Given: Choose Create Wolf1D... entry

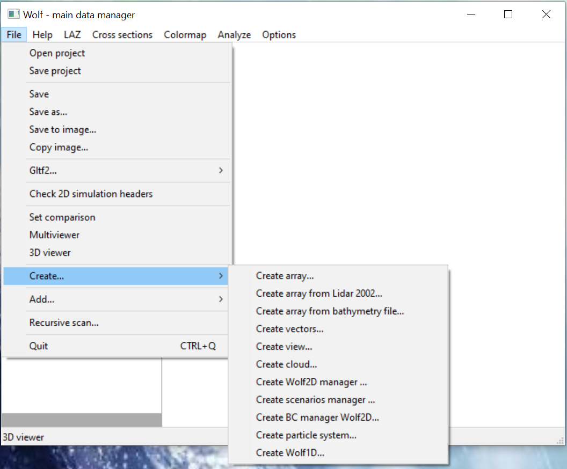Looking at the screenshot, I should 290,453.
